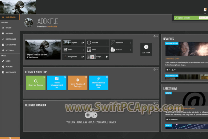Image resolution: width=208 pixels, height=139 pixels.
Task: Click the green Scan for Games tile
Action: pyautogui.click(x=36, y=83)
